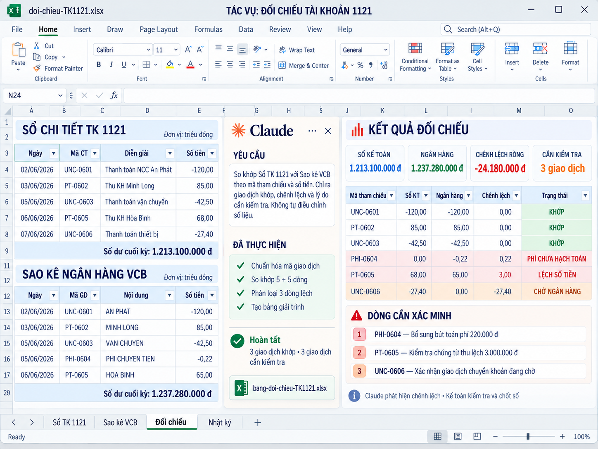Adjust the zoom slider handle
The width and height of the screenshot is (598, 449).
click(x=528, y=437)
